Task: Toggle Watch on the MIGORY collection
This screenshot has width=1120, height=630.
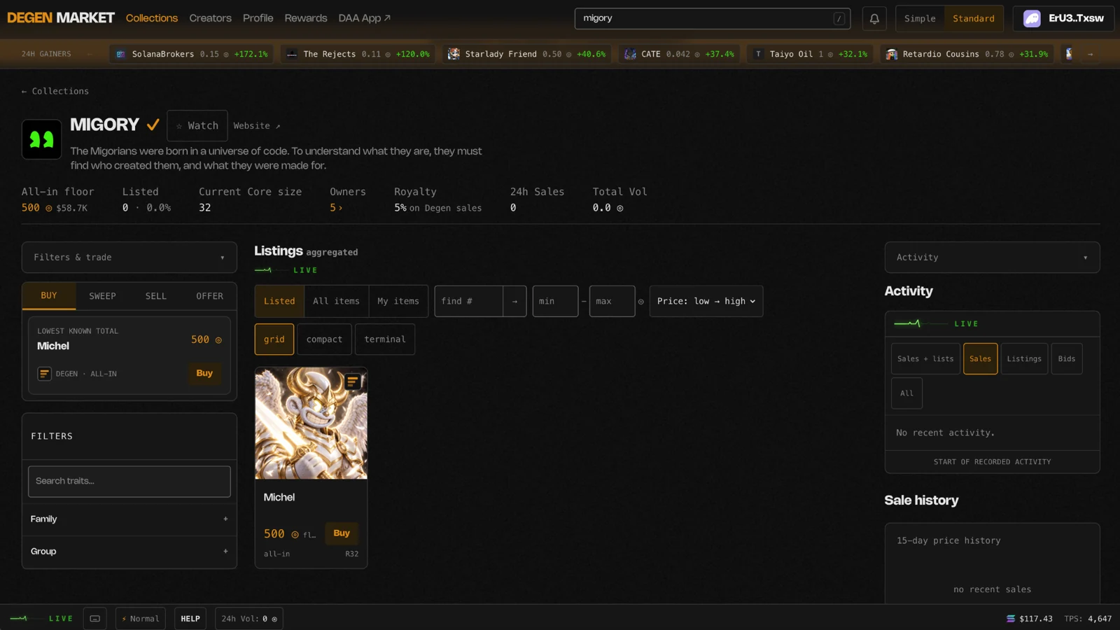Action: (x=197, y=126)
